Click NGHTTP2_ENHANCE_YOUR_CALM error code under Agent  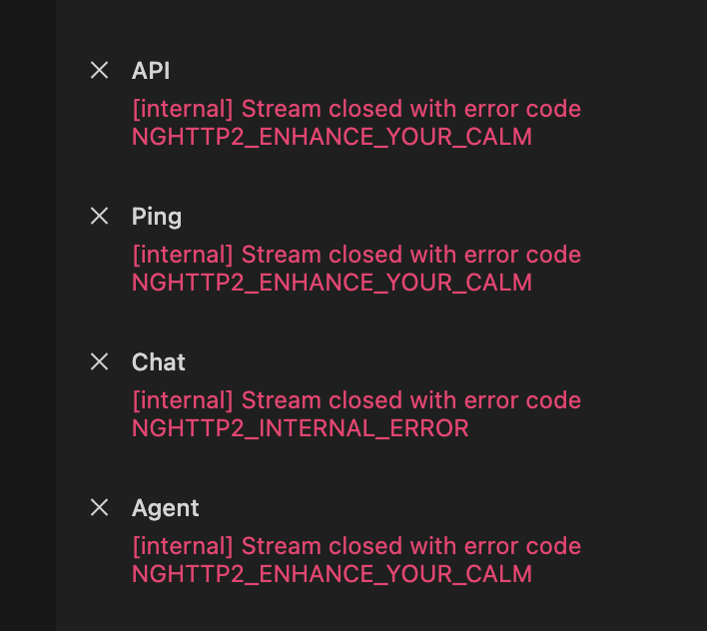coord(332,574)
